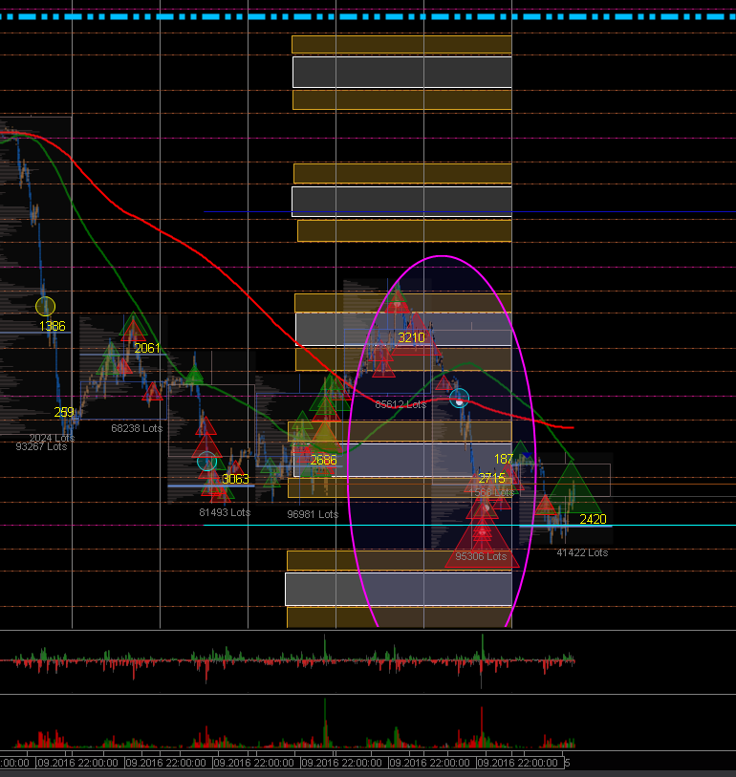The image size is (736, 777).
Task: Select the topmost gray zone rectangle
Action: [x=401, y=72]
